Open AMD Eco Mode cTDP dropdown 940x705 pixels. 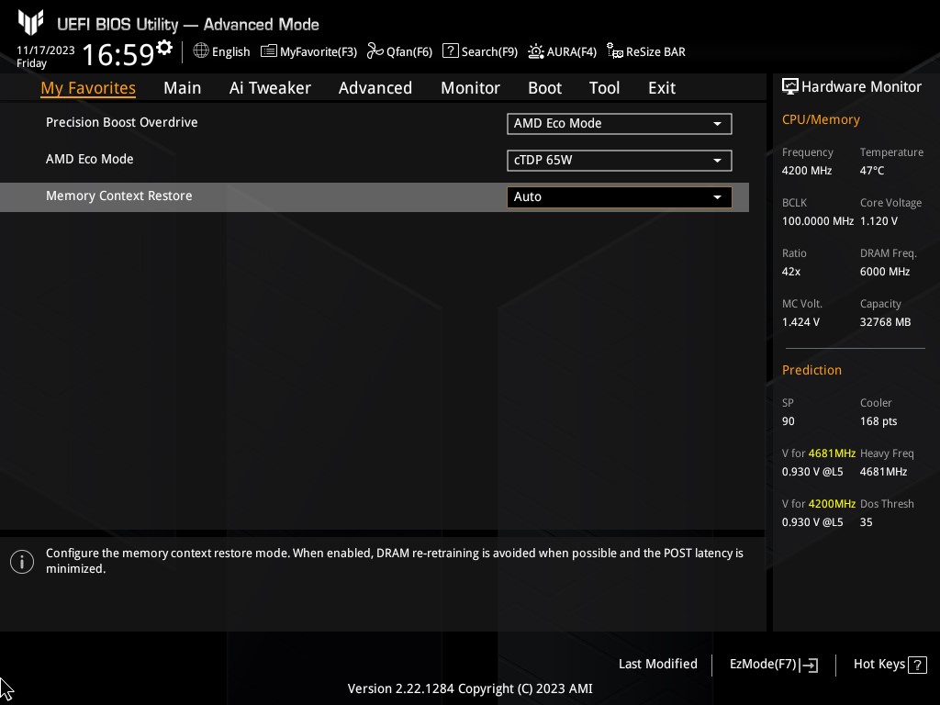[x=620, y=160]
